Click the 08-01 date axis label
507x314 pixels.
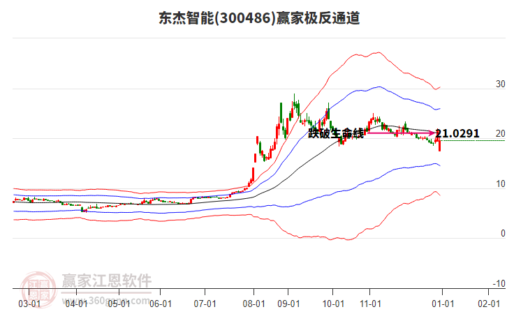(253, 304)
